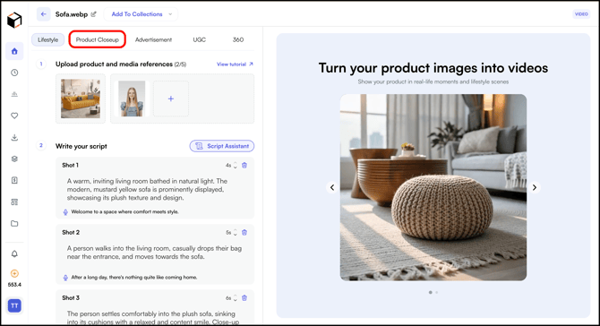This screenshot has width=600, height=326.
Task: Open the history clock icon in sidebar
Action: tap(14, 73)
